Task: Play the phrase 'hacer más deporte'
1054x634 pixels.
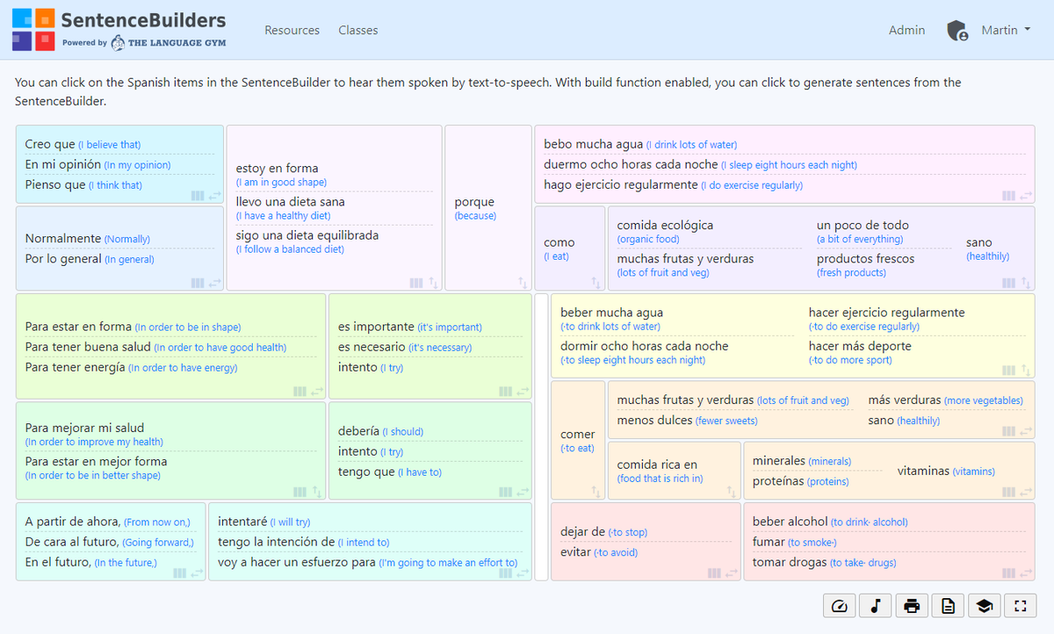Action: pyautogui.click(x=860, y=346)
